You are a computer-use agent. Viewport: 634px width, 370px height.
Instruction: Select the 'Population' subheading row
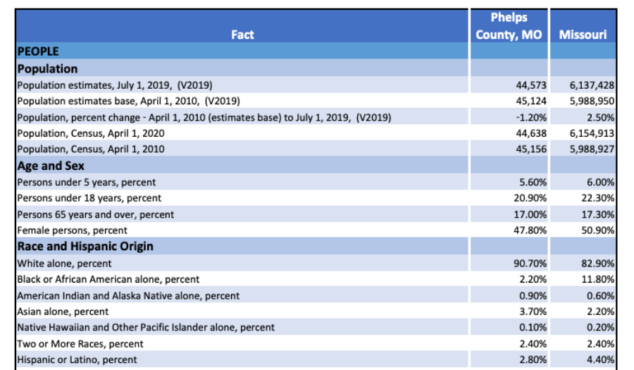pyautogui.click(x=242, y=68)
